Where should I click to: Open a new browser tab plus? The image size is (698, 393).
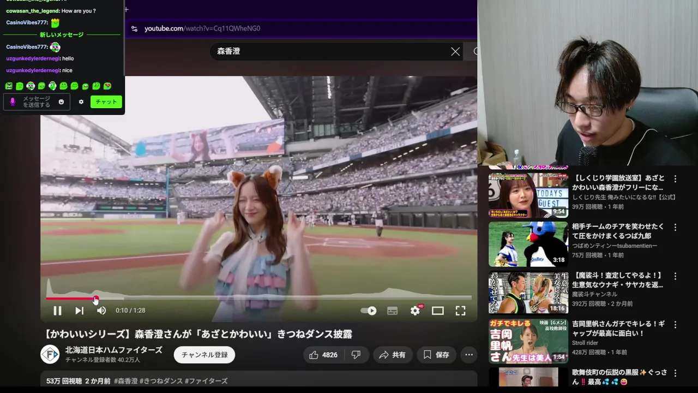point(127,9)
